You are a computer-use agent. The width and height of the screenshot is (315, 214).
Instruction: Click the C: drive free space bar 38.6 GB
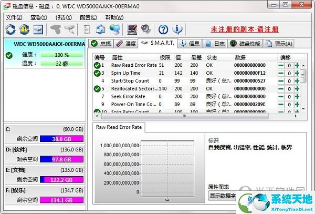[x=61, y=139]
